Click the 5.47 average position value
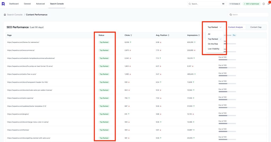This screenshot has width=271, height=142. [157, 74]
